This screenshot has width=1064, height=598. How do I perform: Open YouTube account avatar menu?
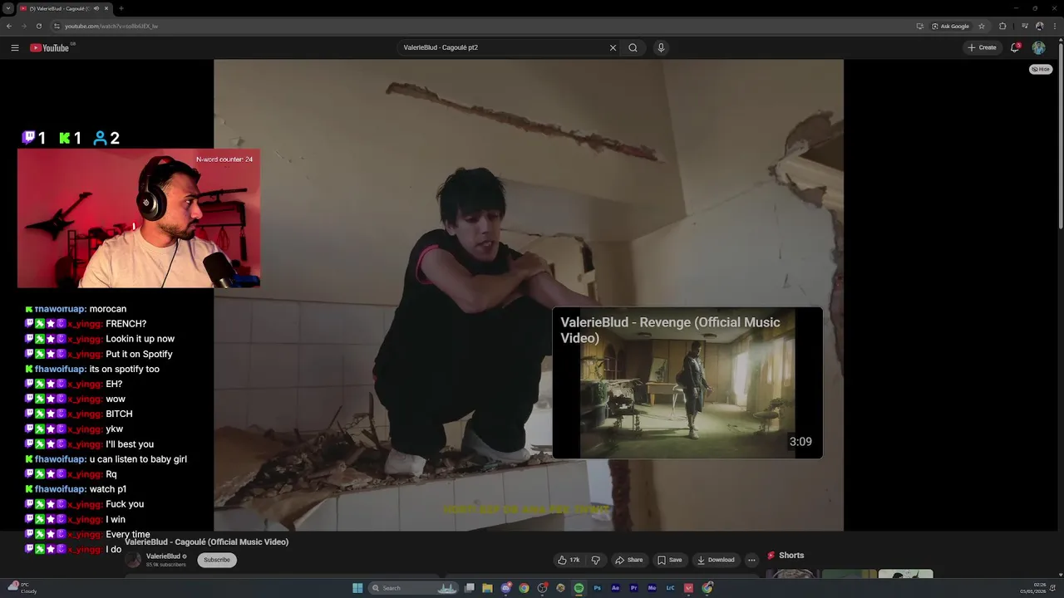pyautogui.click(x=1038, y=47)
